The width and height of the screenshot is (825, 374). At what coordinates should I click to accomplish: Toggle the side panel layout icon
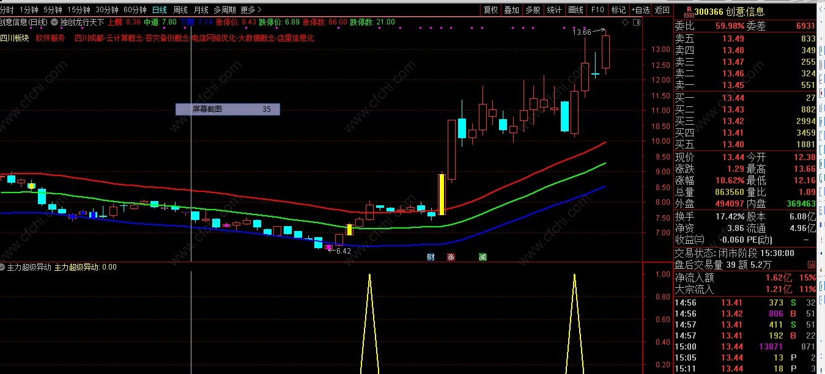[638, 23]
